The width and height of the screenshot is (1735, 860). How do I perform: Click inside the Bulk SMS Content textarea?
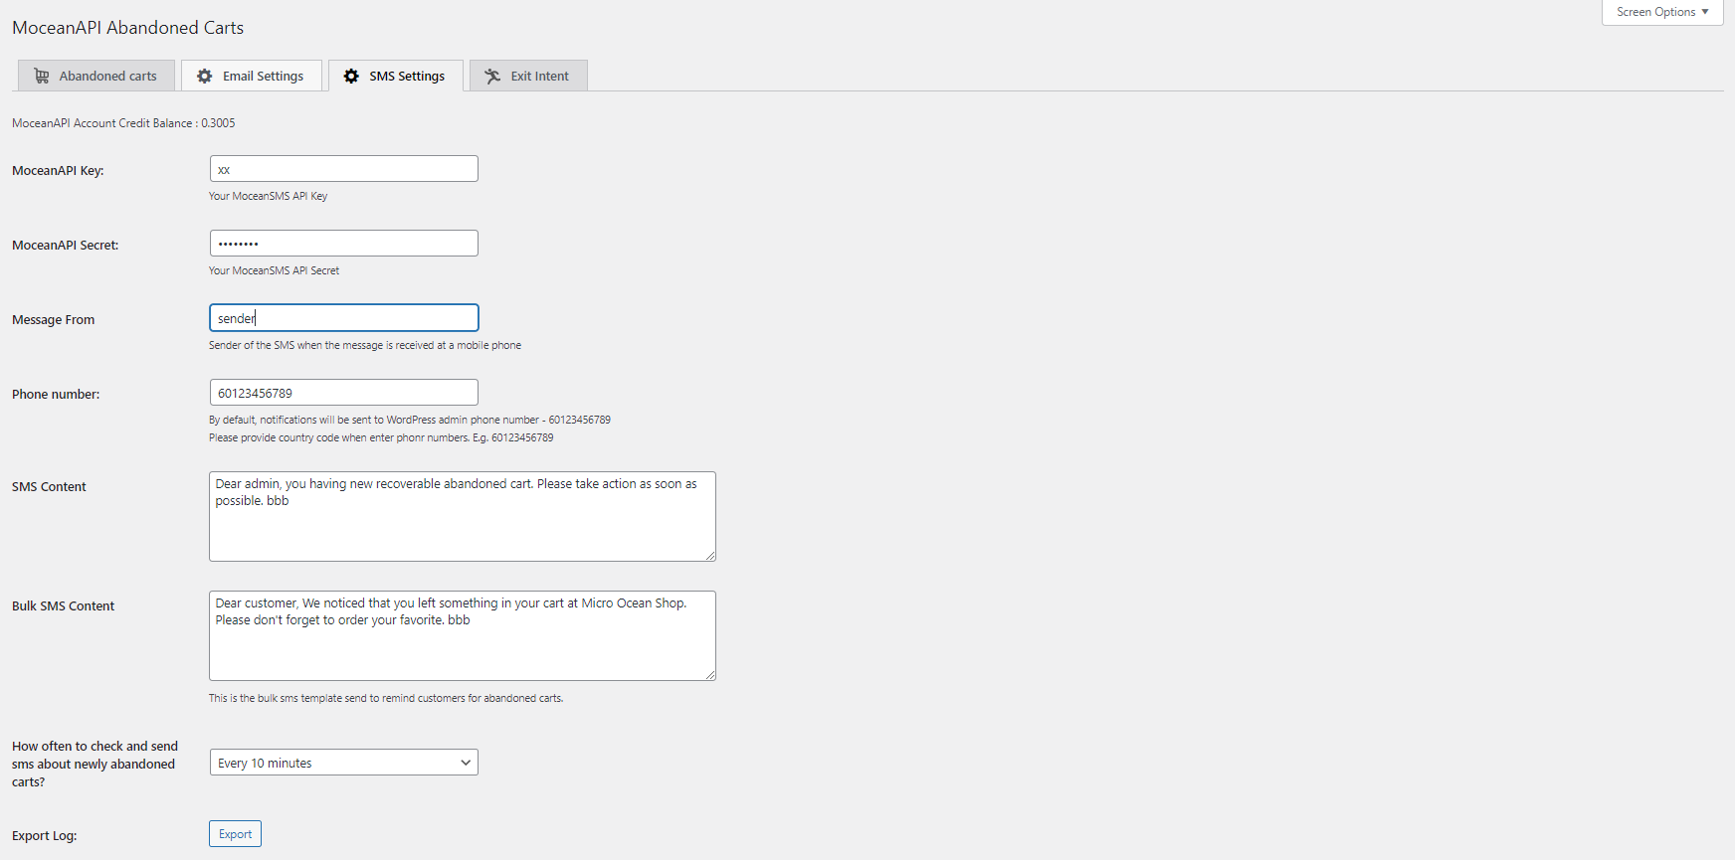(x=463, y=636)
